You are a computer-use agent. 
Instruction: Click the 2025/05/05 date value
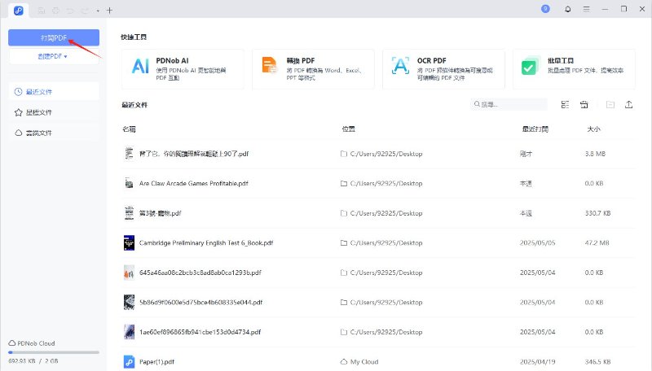click(x=537, y=242)
